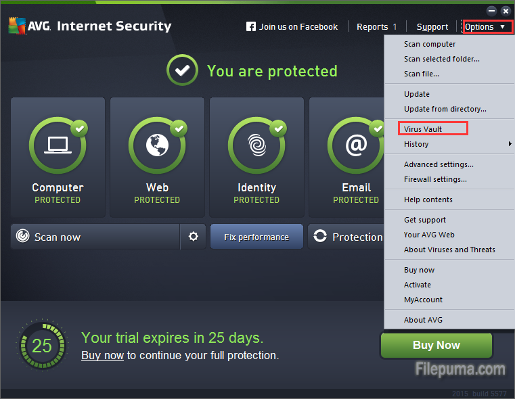This screenshot has height=399, width=515.
Task: Select the Identity fingerprint icon
Action: pyautogui.click(x=256, y=145)
